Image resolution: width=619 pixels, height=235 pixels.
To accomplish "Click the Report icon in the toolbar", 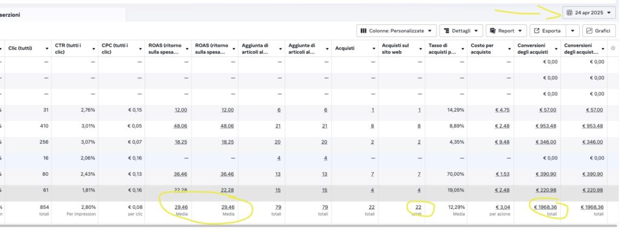I will coord(493,31).
